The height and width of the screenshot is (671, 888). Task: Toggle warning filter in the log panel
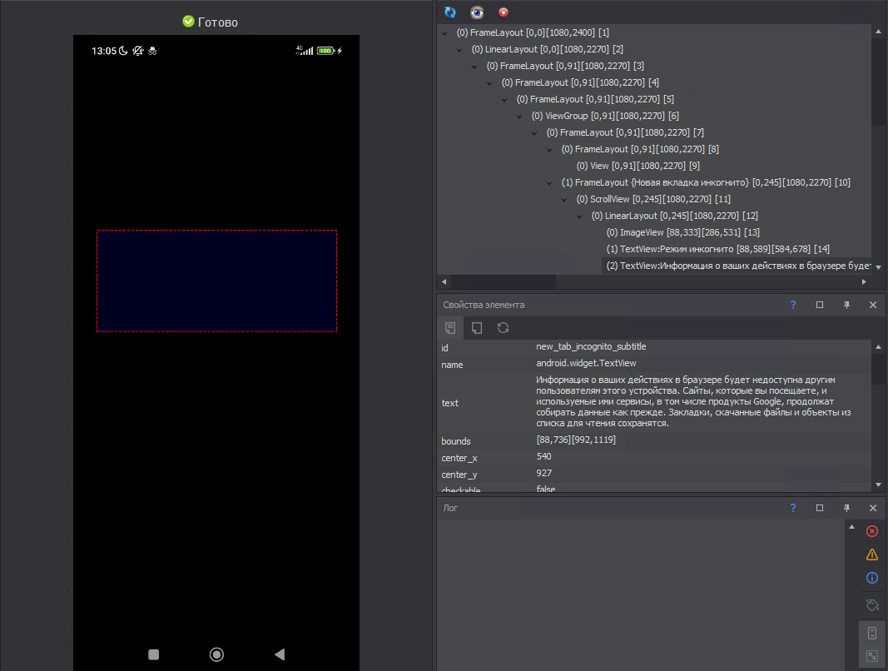pos(871,554)
